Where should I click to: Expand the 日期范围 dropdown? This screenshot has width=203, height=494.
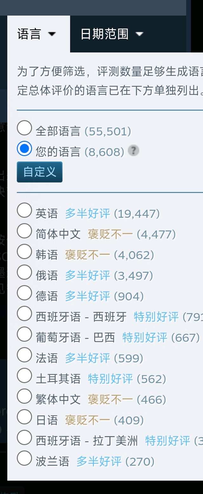tap(112, 34)
